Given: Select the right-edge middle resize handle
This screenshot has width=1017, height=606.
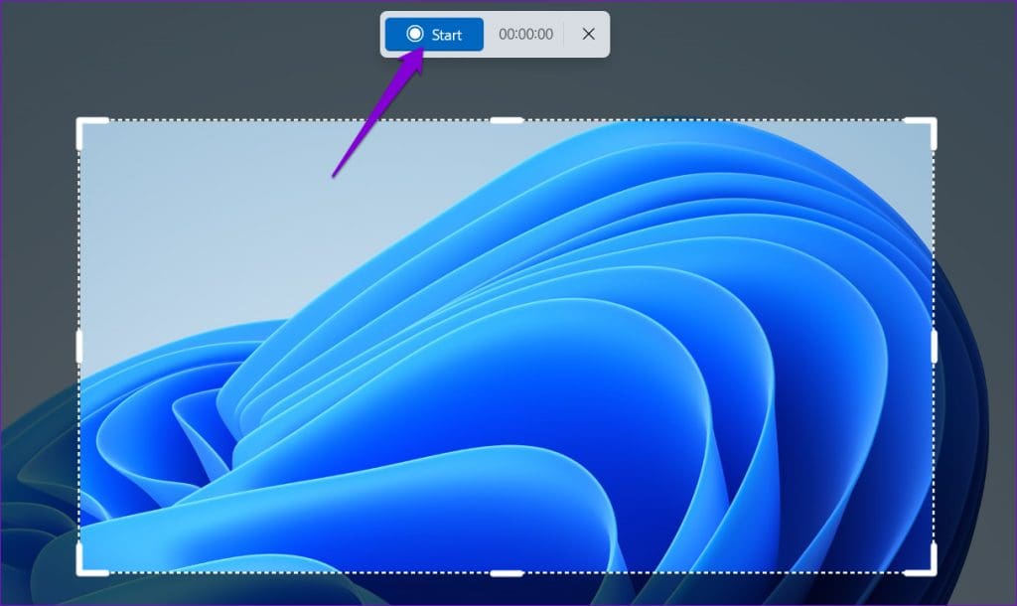Looking at the screenshot, I should [x=934, y=347].
